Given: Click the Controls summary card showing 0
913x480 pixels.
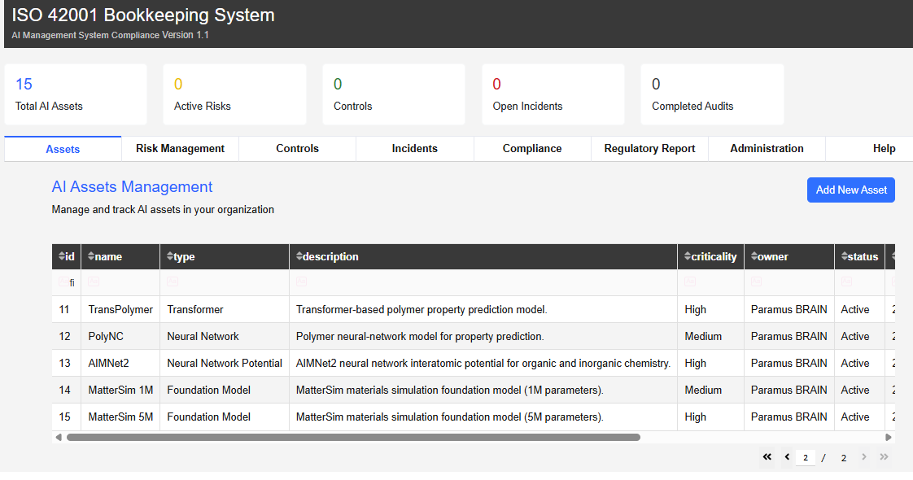Looking at the screenshot, I should [394, 94].
